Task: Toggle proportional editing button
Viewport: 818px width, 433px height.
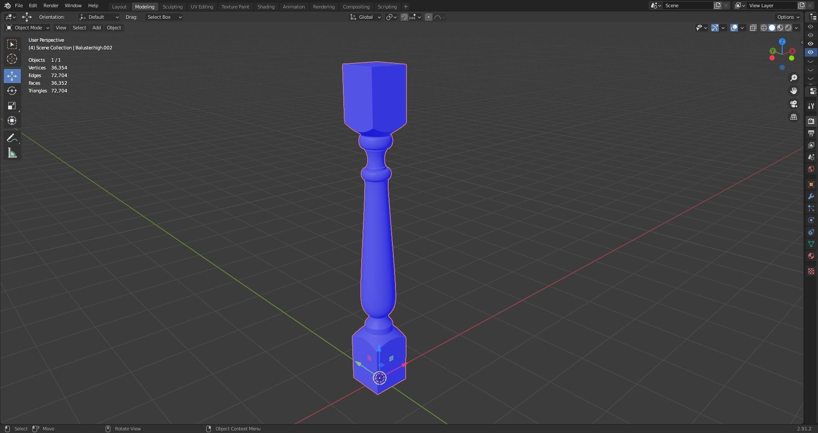Action: pyautogui.click(x=429, y=17)
